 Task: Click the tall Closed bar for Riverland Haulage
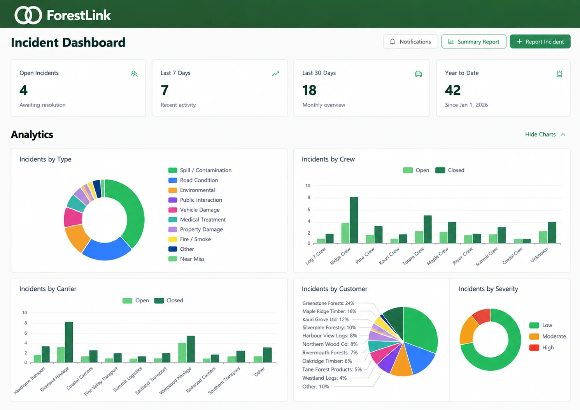69,342
